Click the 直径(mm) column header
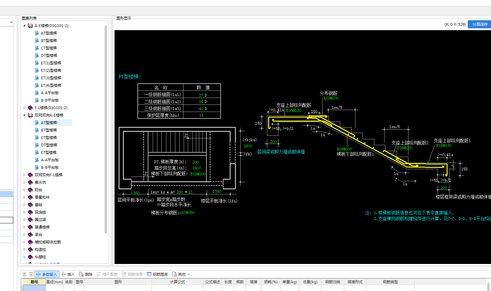Image resolution: width=491 pixels, height=291 pixels. 55,282
